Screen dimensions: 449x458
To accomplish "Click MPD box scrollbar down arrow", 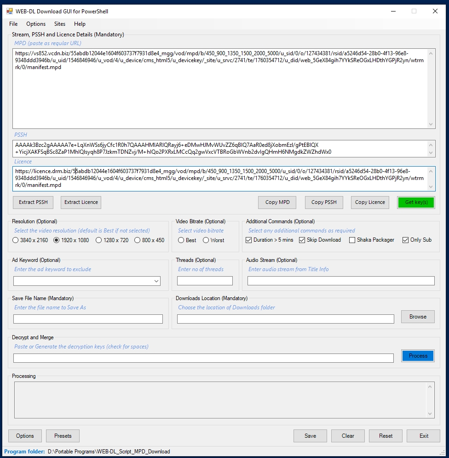I will click(431, 124).
